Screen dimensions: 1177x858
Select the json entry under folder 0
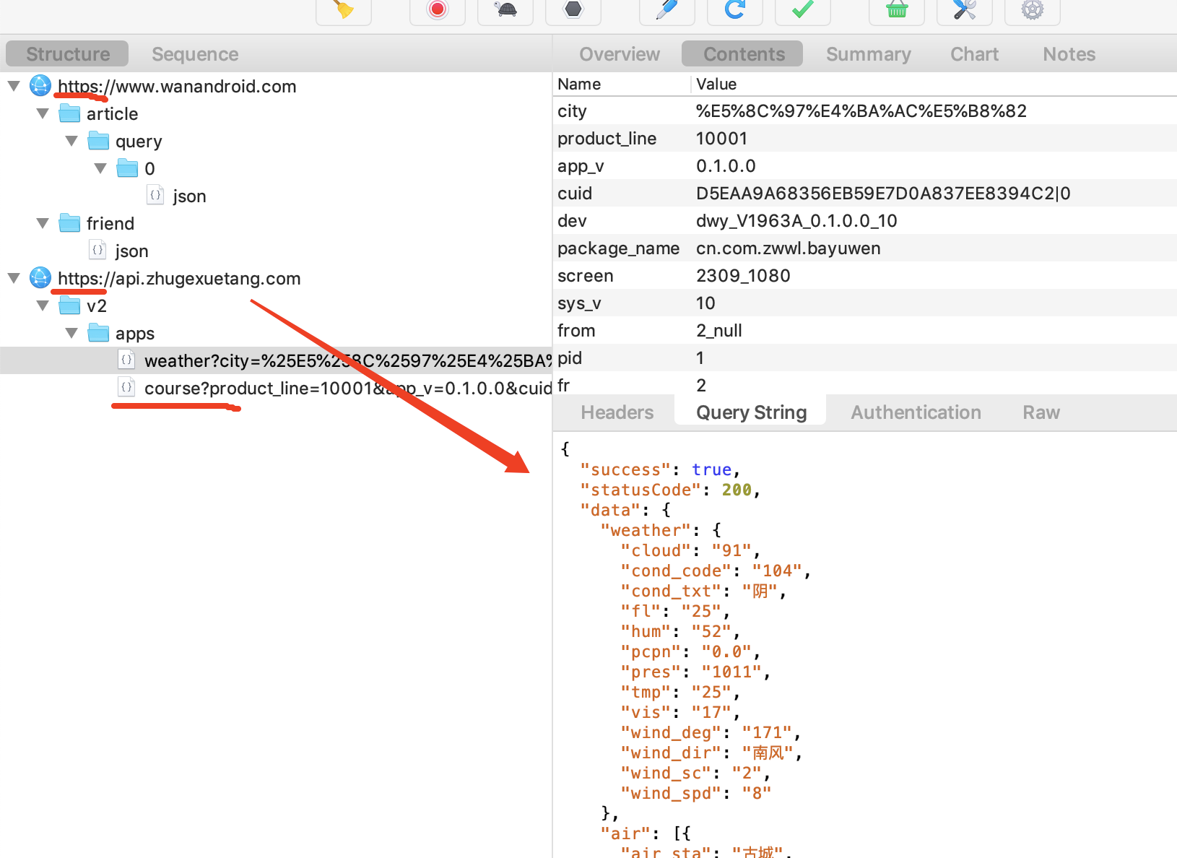pyautogui.click(x=189, y=196)
